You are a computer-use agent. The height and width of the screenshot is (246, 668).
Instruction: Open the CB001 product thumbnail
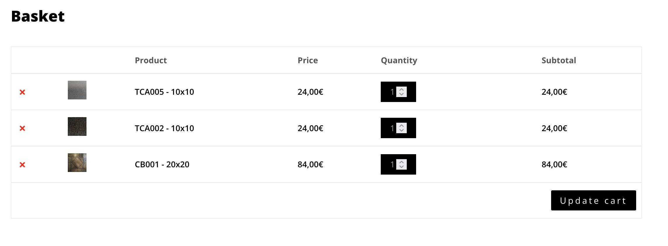[77, 163]
